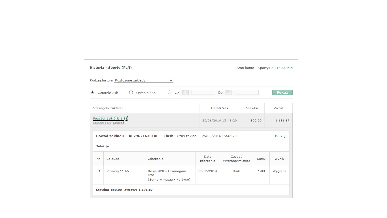Select the Od date range radio button
Screen dimensions: 387x218
[169, 93]
